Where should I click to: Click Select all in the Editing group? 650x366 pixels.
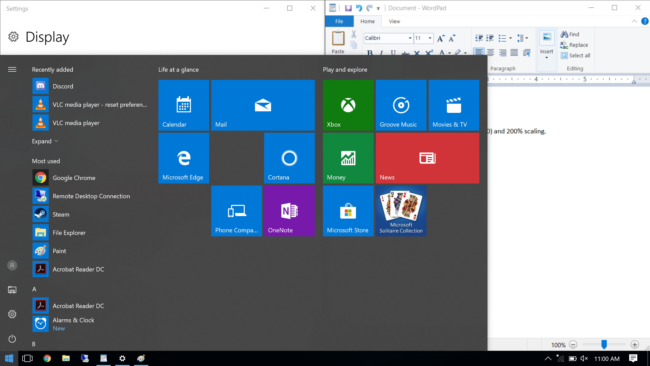pyautogui.click(x=575, y=55)
